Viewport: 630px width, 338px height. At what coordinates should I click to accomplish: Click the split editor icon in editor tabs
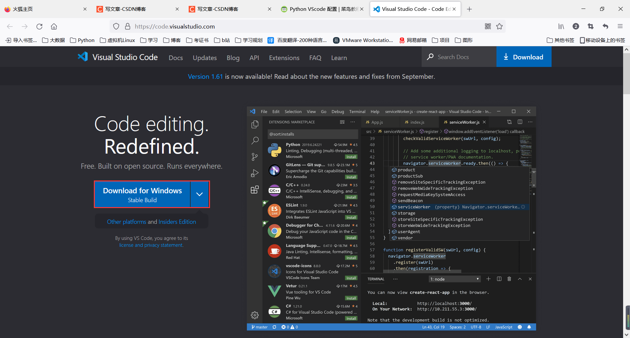(520, 122)
